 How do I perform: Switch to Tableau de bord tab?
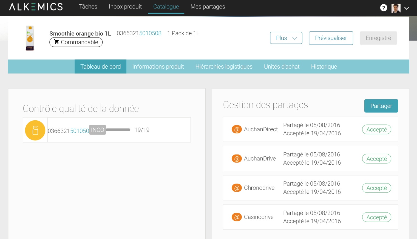(100, 66)
